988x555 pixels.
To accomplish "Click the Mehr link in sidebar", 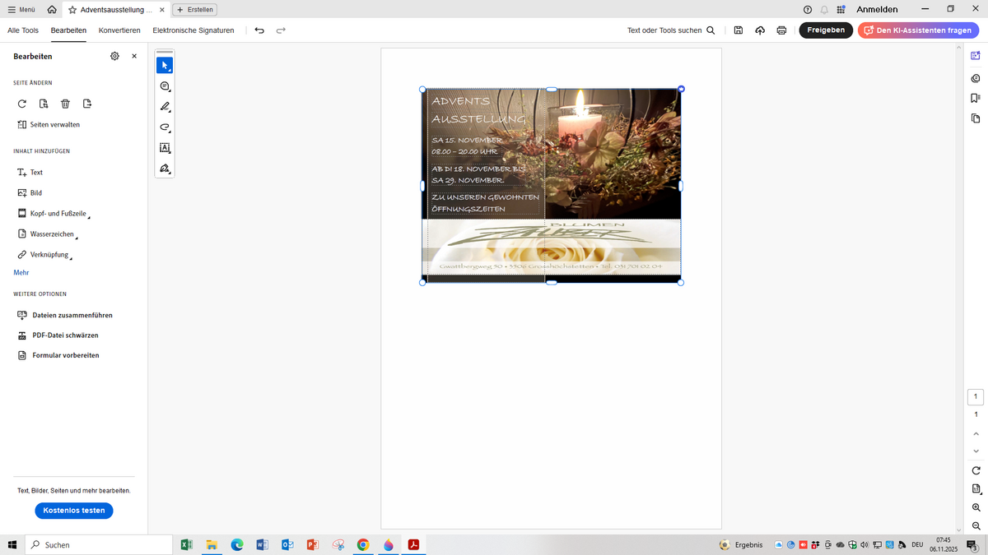I will click(21, 272).
